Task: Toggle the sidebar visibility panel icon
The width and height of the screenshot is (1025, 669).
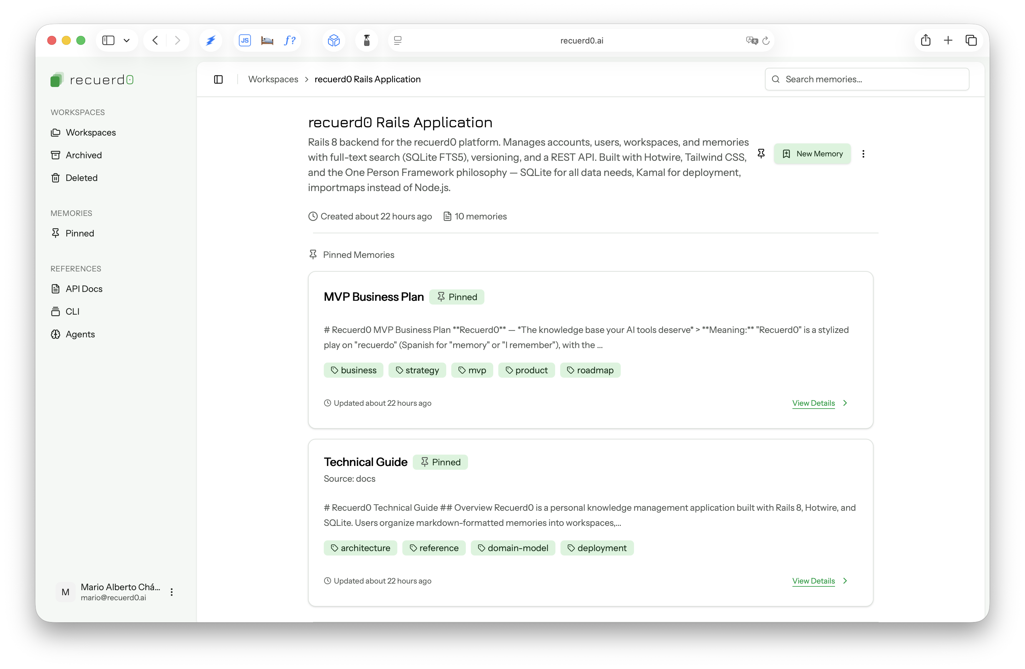Action: pos(218,79)
